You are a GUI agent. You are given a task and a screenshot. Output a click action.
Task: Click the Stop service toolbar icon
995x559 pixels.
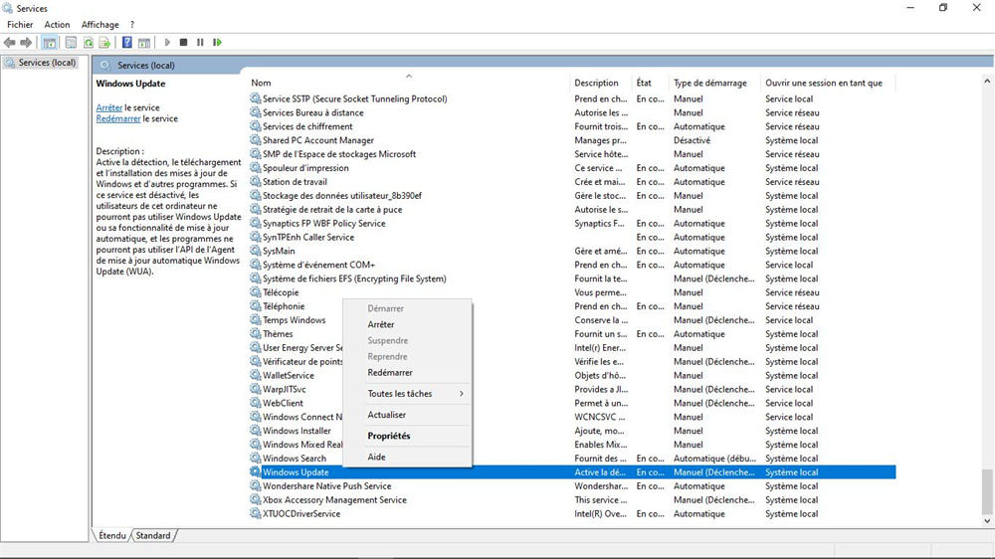184,43
